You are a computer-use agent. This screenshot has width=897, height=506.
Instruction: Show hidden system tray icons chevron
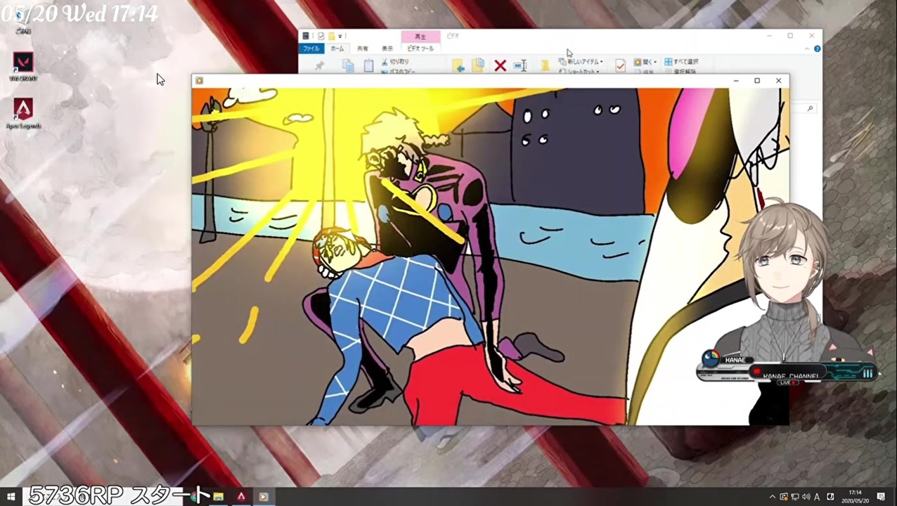(772, 496)
